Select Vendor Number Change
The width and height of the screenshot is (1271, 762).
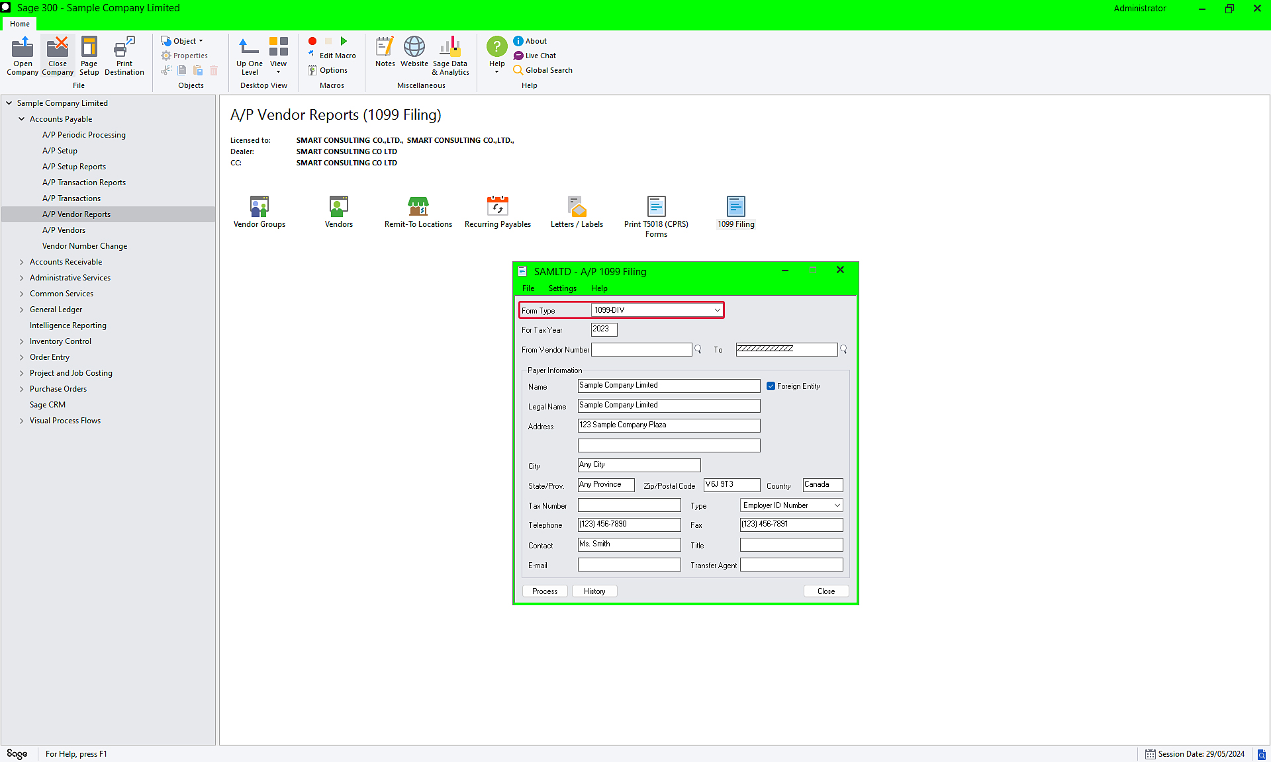(x=85, y=246)
